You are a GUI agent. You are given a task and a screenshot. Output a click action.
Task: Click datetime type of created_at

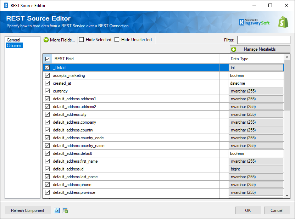tap(238, 83)
